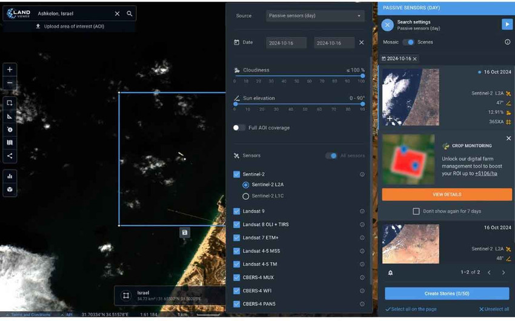Open info icon for Landsat 7 ETM+

362,237
